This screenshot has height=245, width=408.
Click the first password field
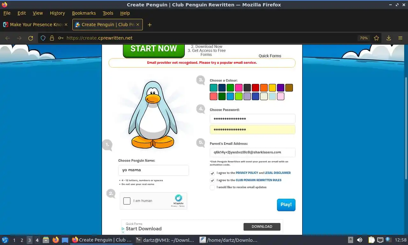252,119
